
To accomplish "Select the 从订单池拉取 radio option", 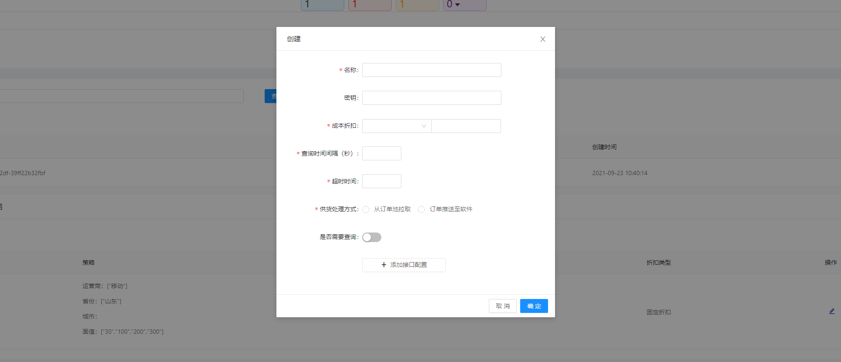I will tap(366, 209).
